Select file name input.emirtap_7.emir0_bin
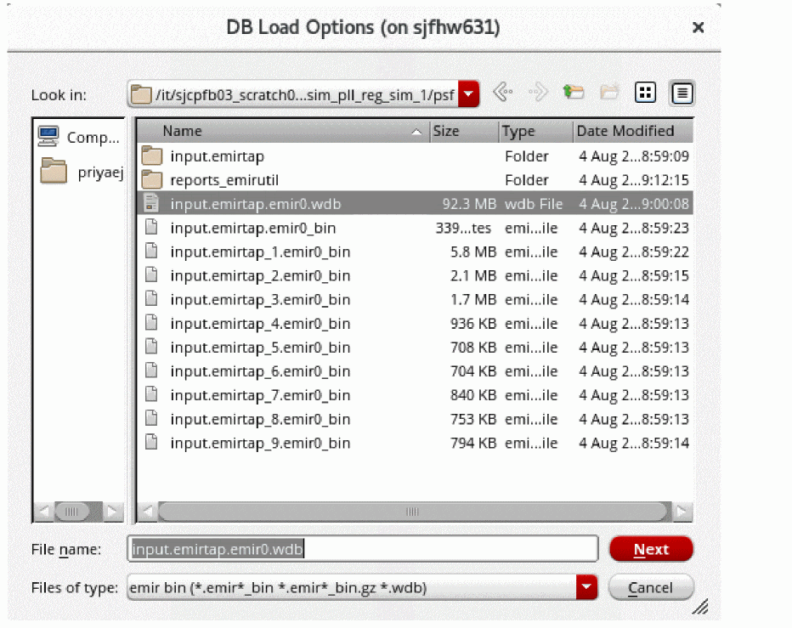Viewport: 792px width, 628px height. pos(260,395)
